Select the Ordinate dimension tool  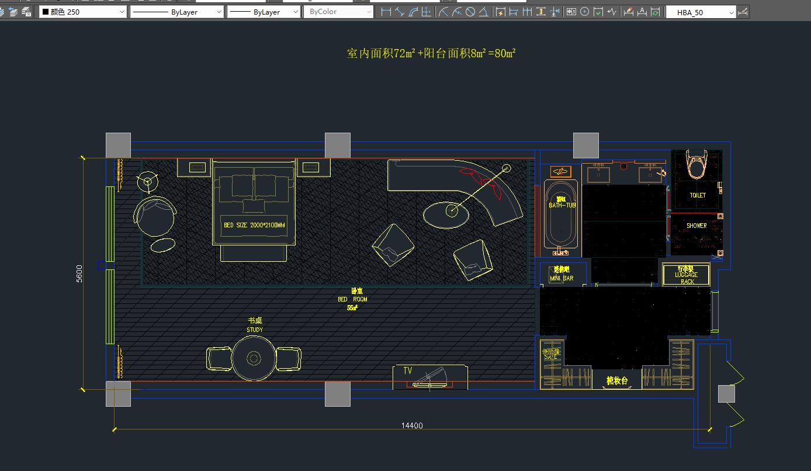coord(426,12)
